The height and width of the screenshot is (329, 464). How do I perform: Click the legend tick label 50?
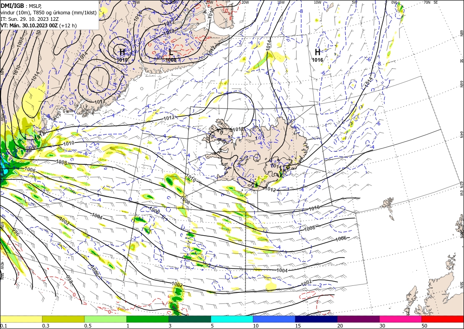[425, 326]
